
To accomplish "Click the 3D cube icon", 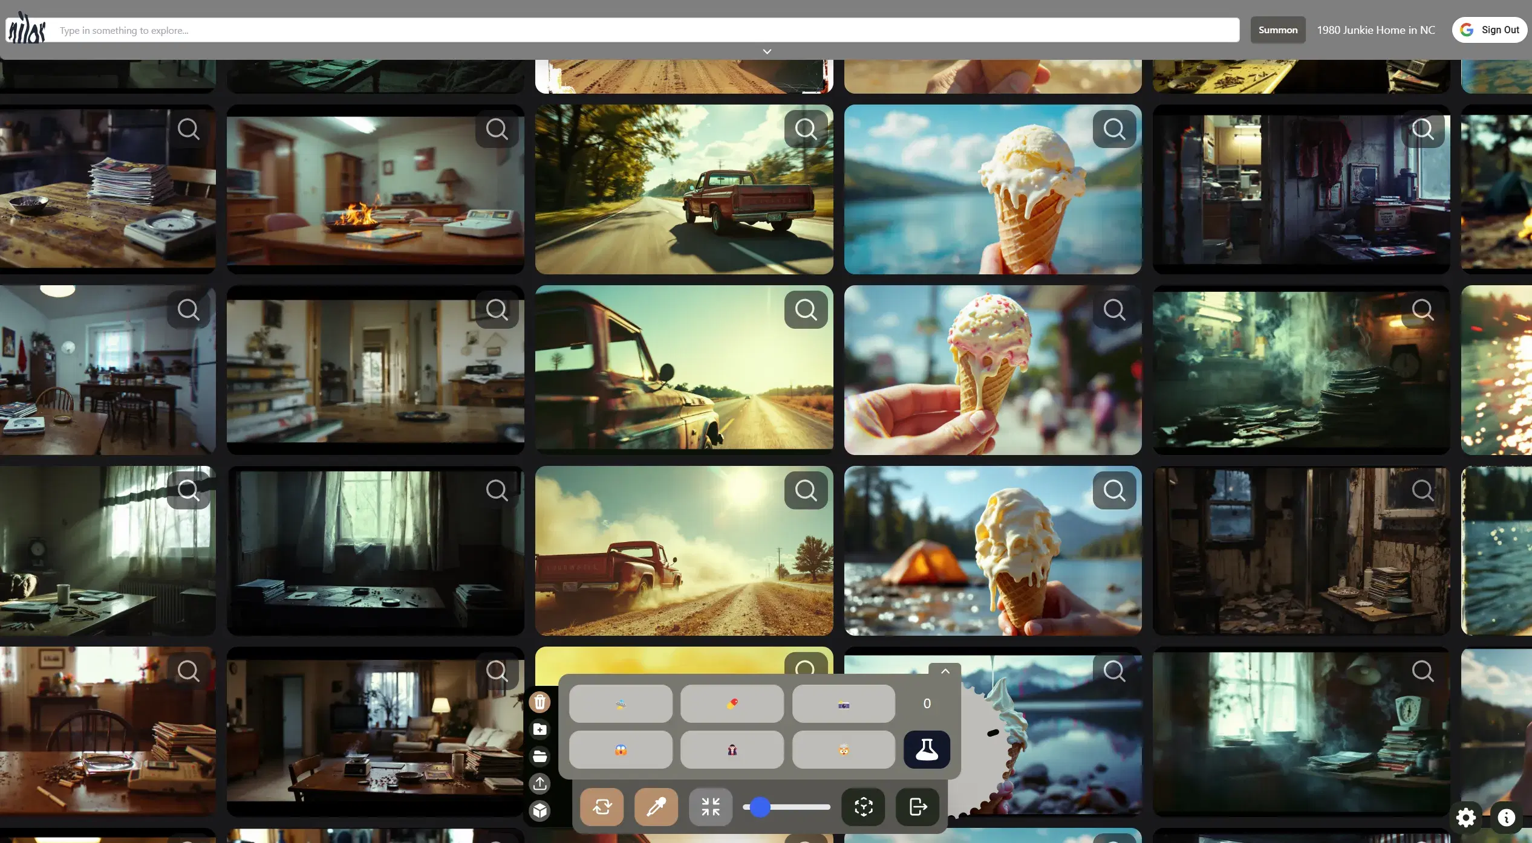I will pyautogui.click(x=539, y=810).
